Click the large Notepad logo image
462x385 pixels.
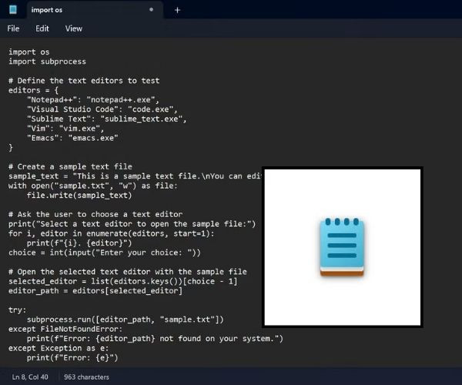pos(342,247)
